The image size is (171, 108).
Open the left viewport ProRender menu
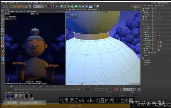point(33,11)
